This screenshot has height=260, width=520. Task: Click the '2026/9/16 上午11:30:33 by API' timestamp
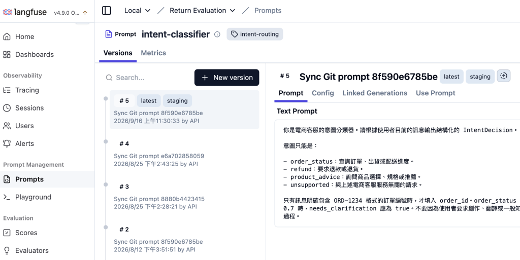pyautogui.click(x=157, y=121)
